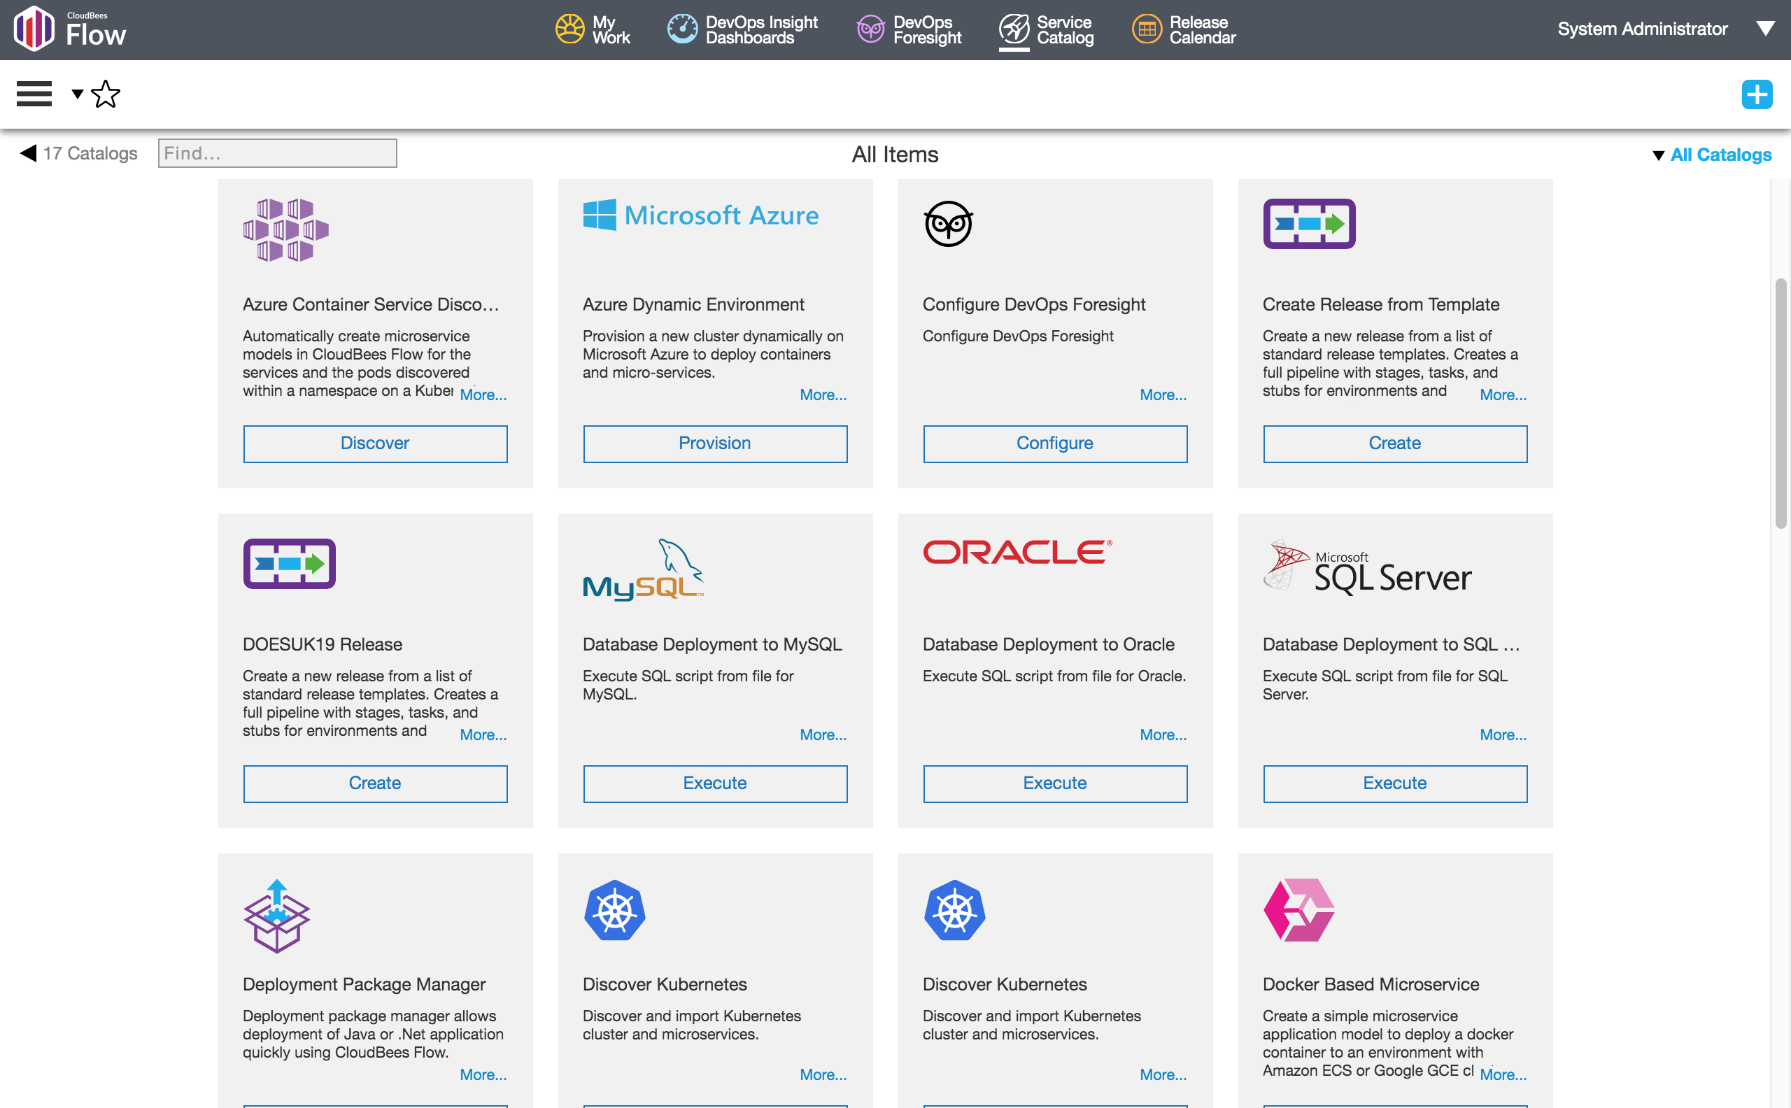Screen dimensions: 1791x1108
Task: Open More link on Database Deployment to Oracle
Action: point(1162,734)
